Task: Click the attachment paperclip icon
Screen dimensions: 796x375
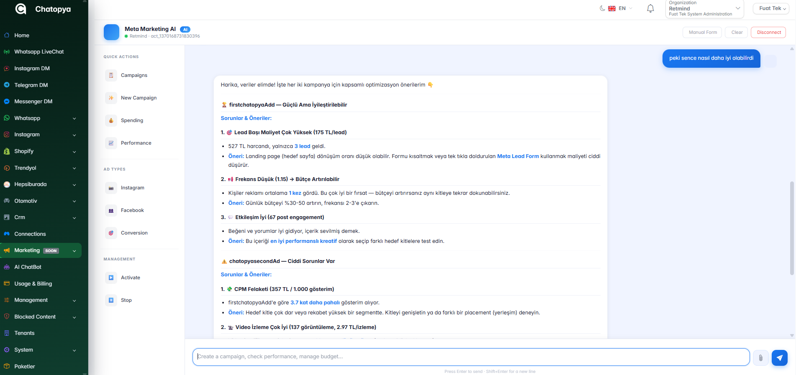Action: (x=760, y=358)
